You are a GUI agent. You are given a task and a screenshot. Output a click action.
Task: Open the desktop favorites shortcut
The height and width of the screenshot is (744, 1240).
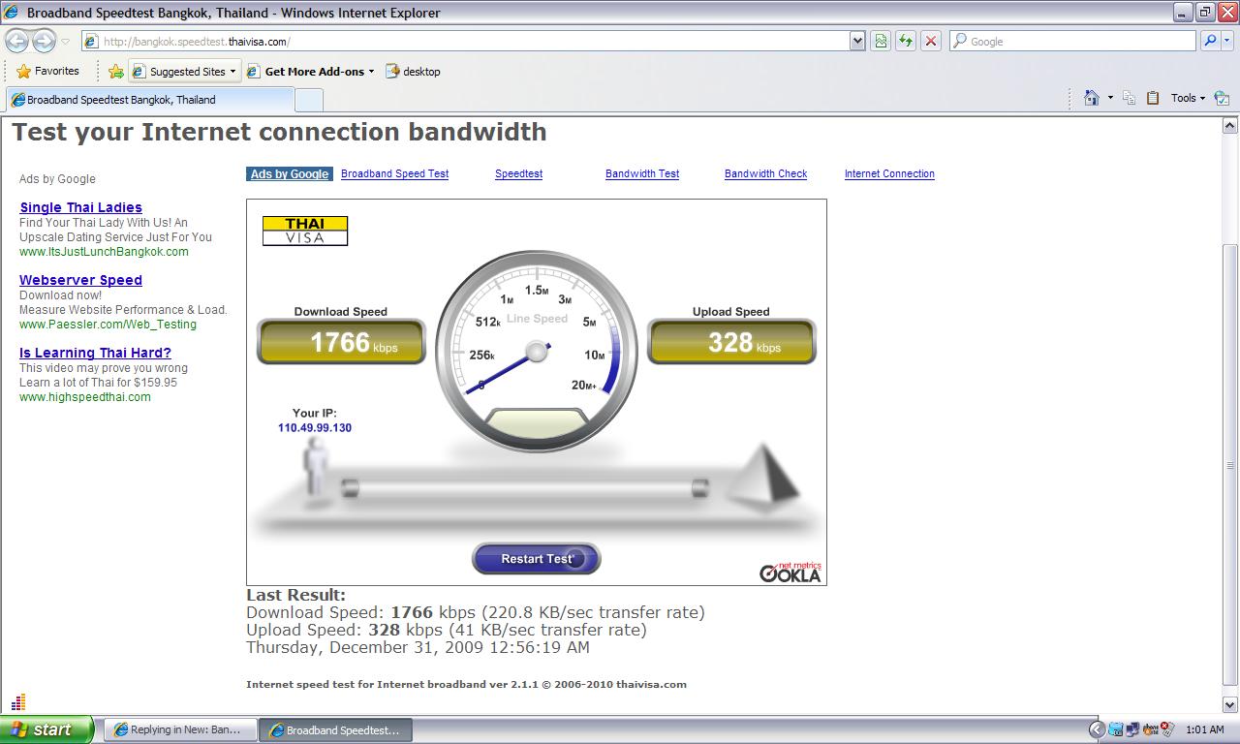[413, 71]
